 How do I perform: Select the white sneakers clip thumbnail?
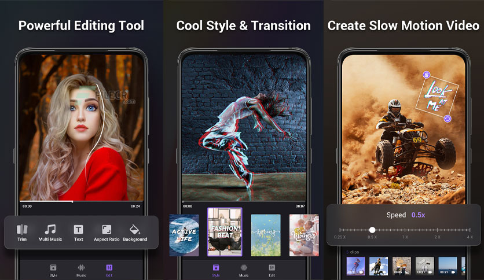pyautogui.click(x=425, y=266)
